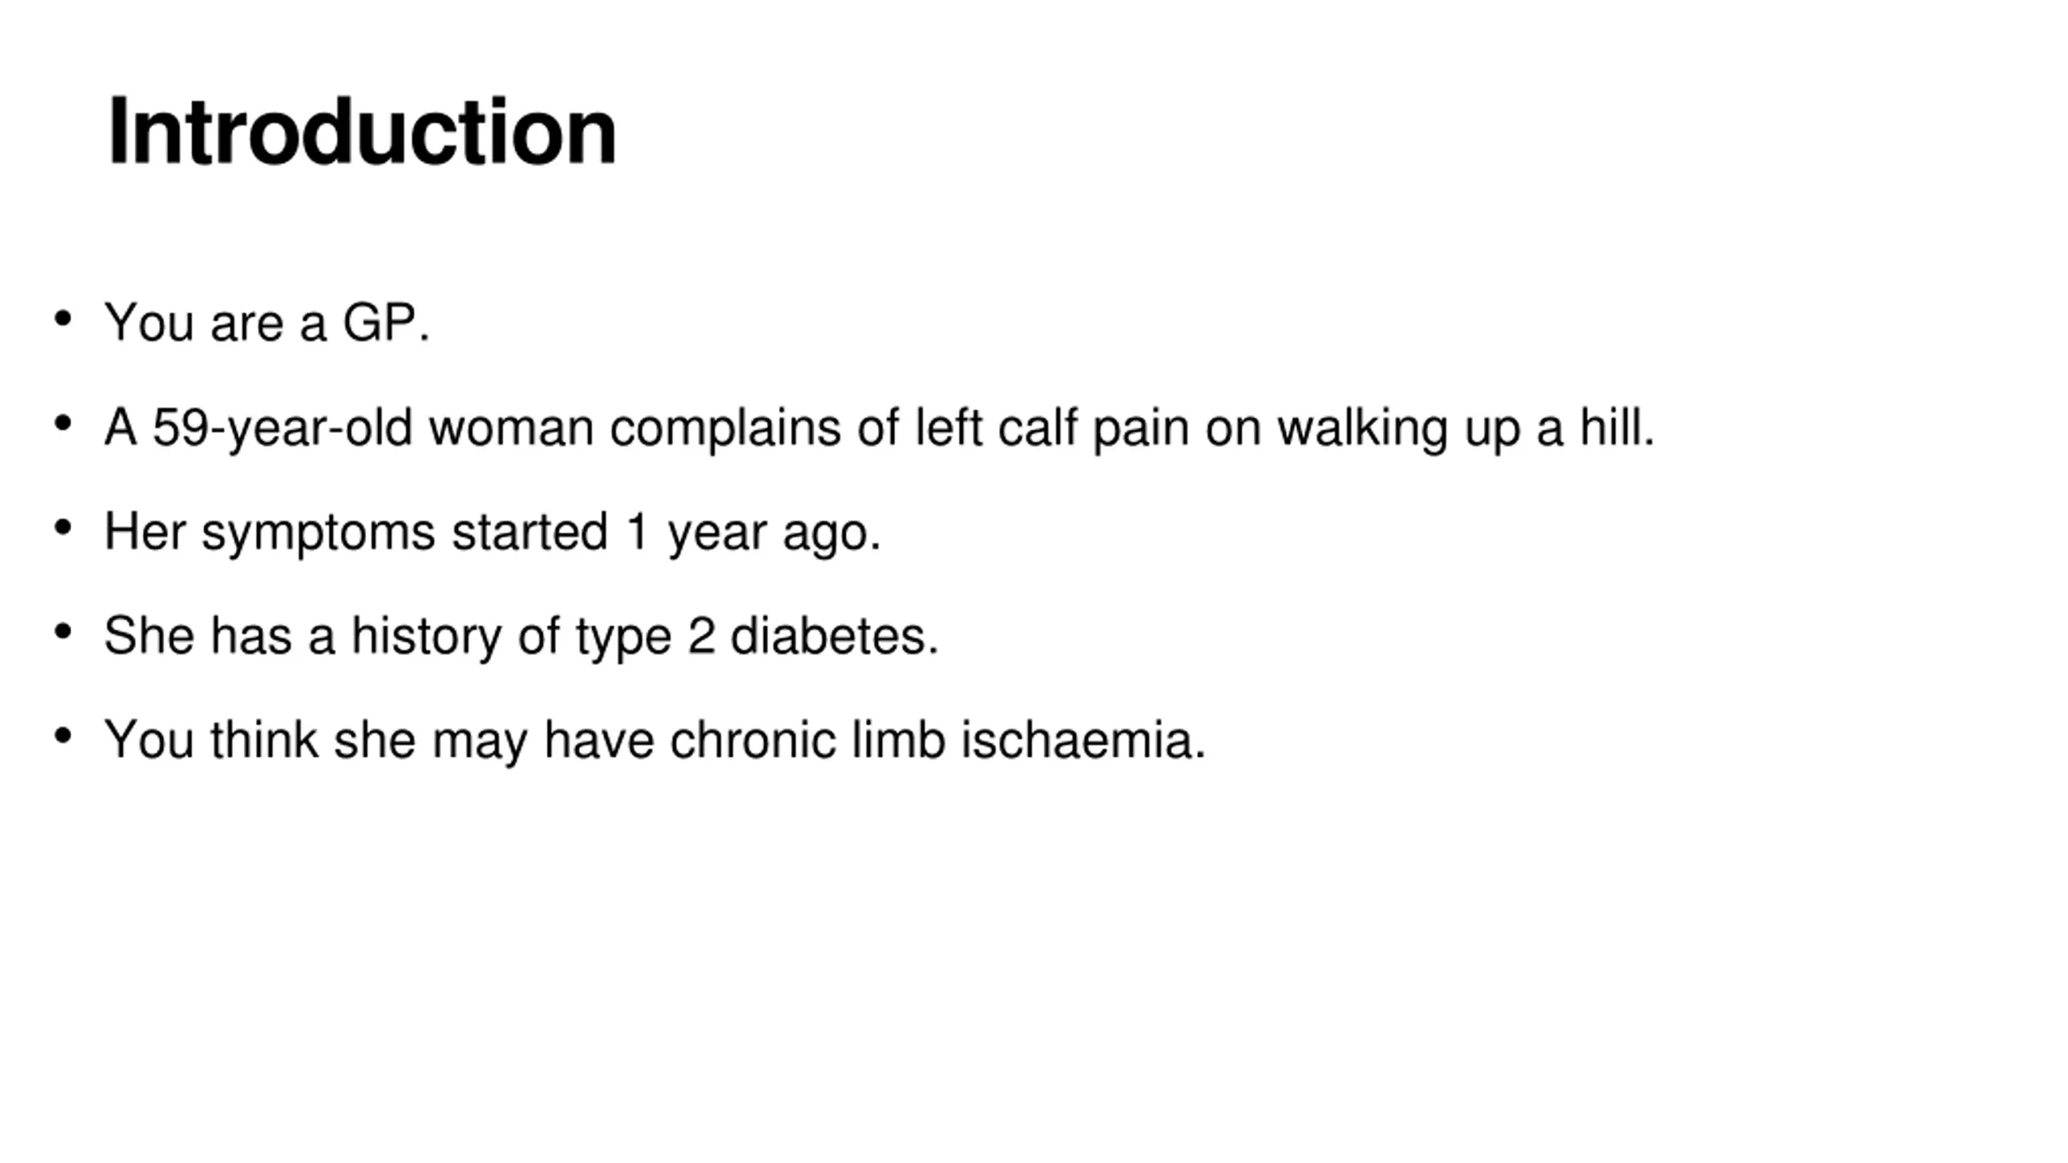Click the bullet before "Her symptoms started"

[x=63, y=527]
